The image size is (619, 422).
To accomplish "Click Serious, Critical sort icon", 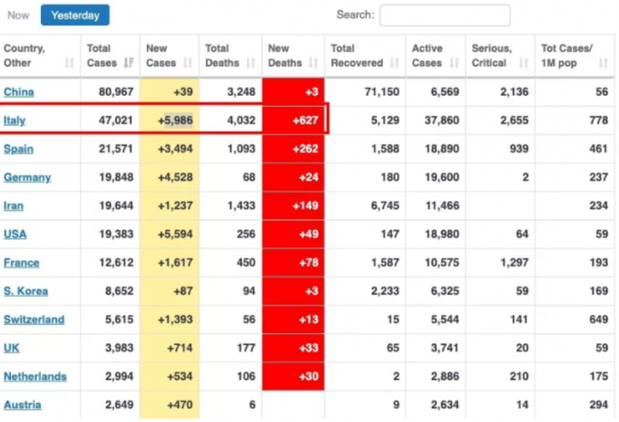I will [523, 63].
